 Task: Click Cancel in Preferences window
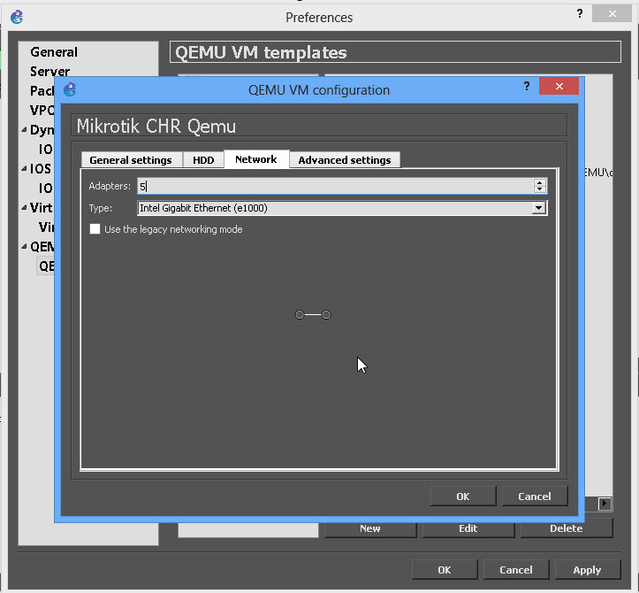click(x=516, y=570)
